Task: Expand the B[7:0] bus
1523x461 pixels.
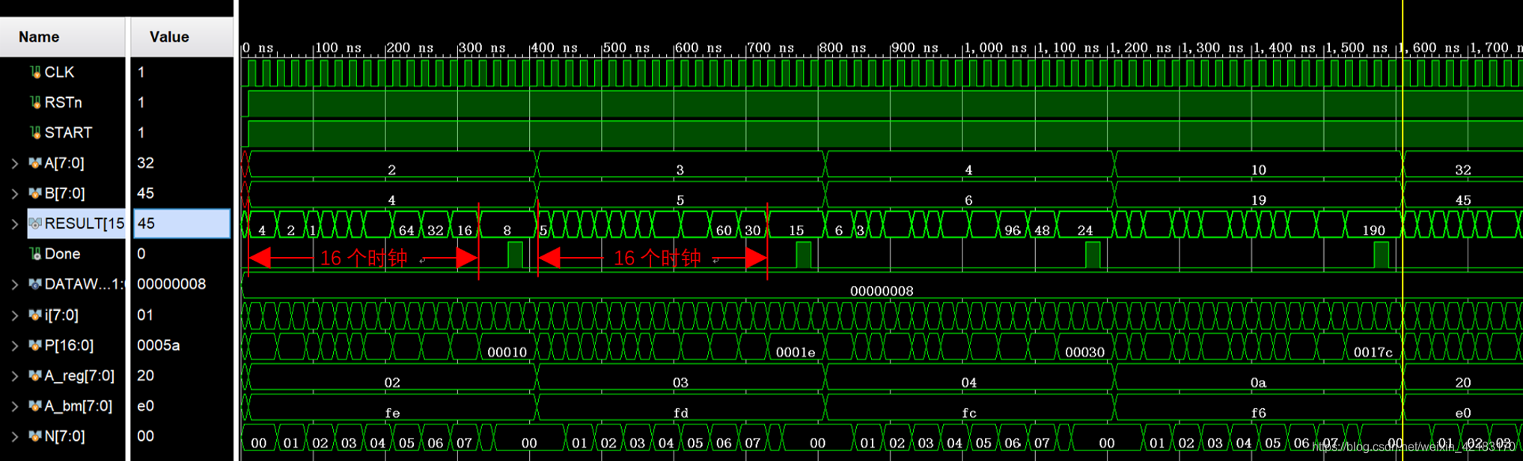Action: 15,194
